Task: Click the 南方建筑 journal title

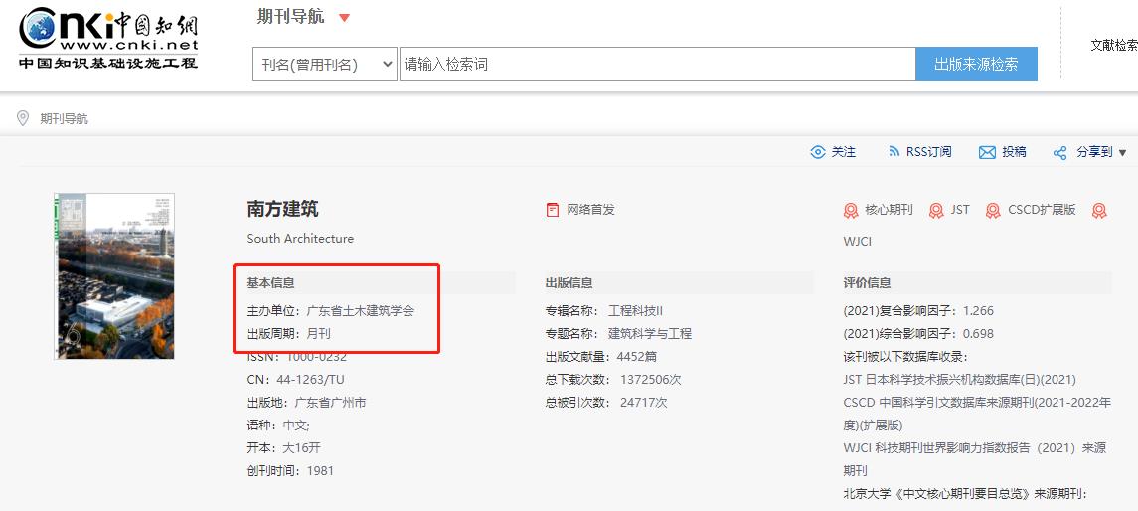Action: [283, 209]
